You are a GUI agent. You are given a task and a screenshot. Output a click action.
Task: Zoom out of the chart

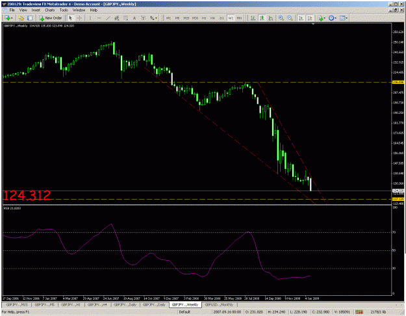290,18
